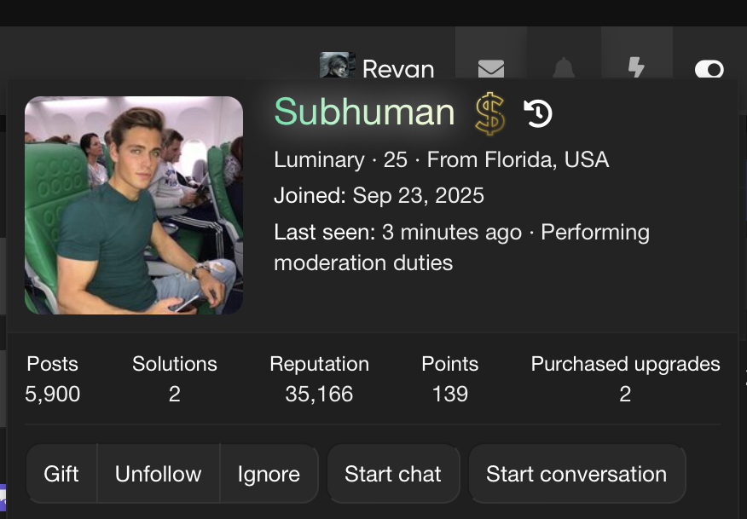Open the username history clock icon
This screenshot has width=747, height=519.
[x=538, y=113]
